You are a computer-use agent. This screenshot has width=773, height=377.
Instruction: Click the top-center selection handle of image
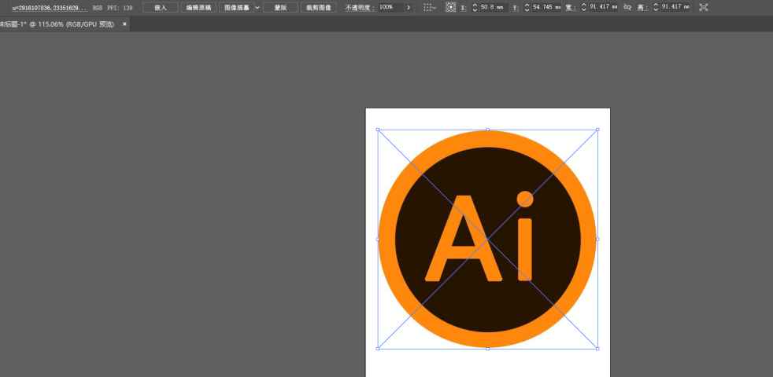coord(487,130)
